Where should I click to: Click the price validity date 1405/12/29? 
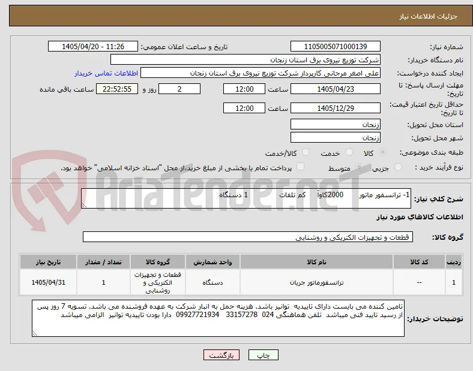(336, 108)
